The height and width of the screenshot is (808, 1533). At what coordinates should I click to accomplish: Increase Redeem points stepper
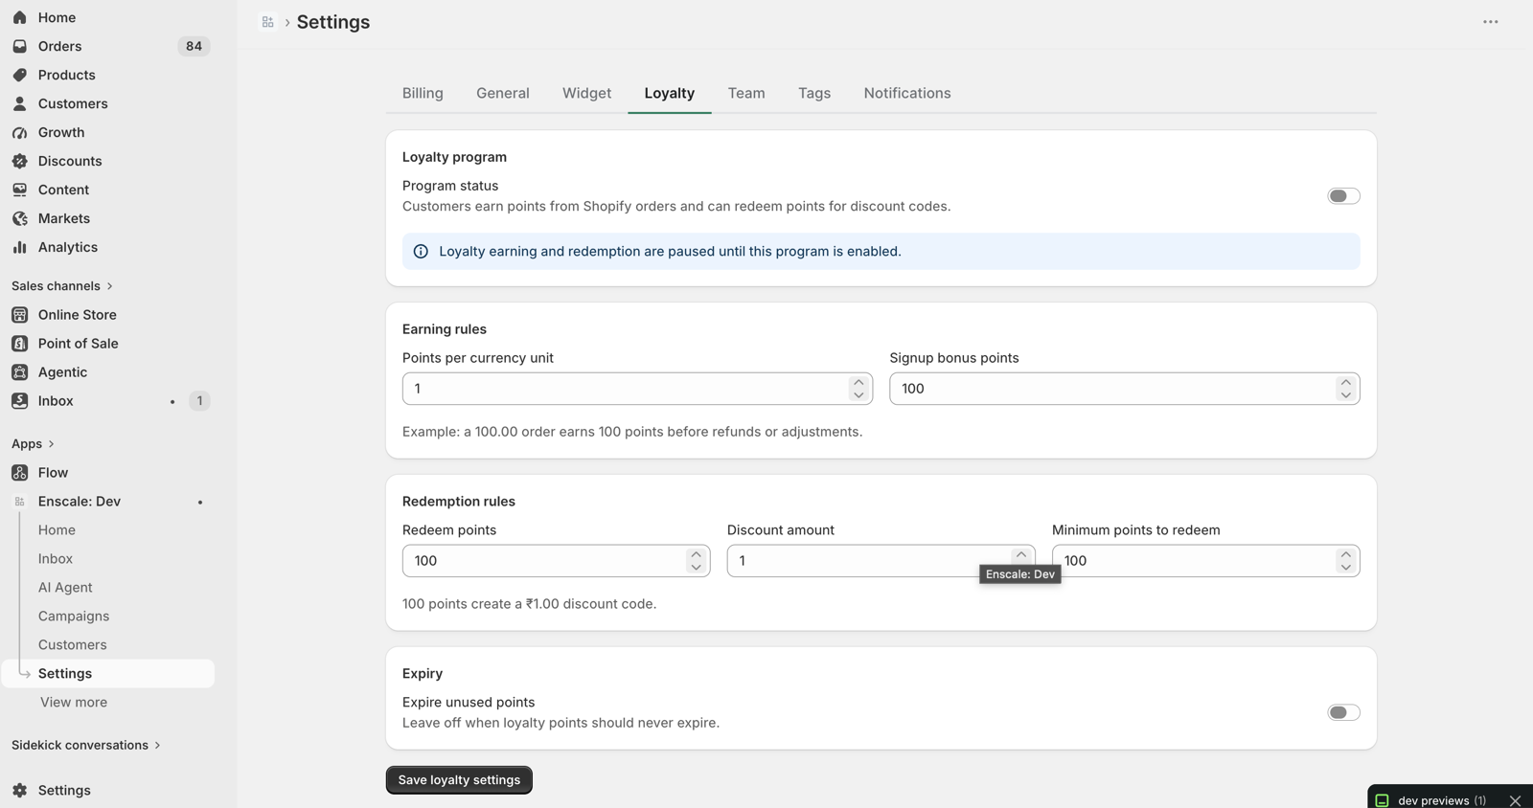coord(696,554)
